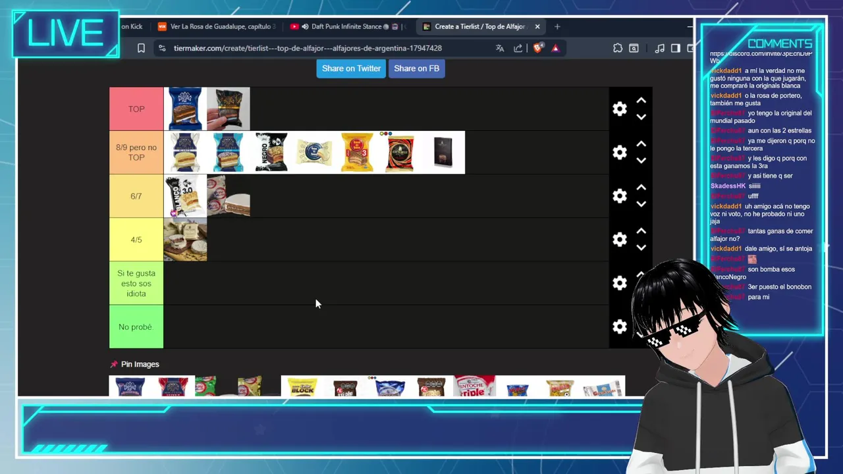Screen dimensions: 843x474
Task: Open Brave Rewards triangle icon
Action: point(555,48)
